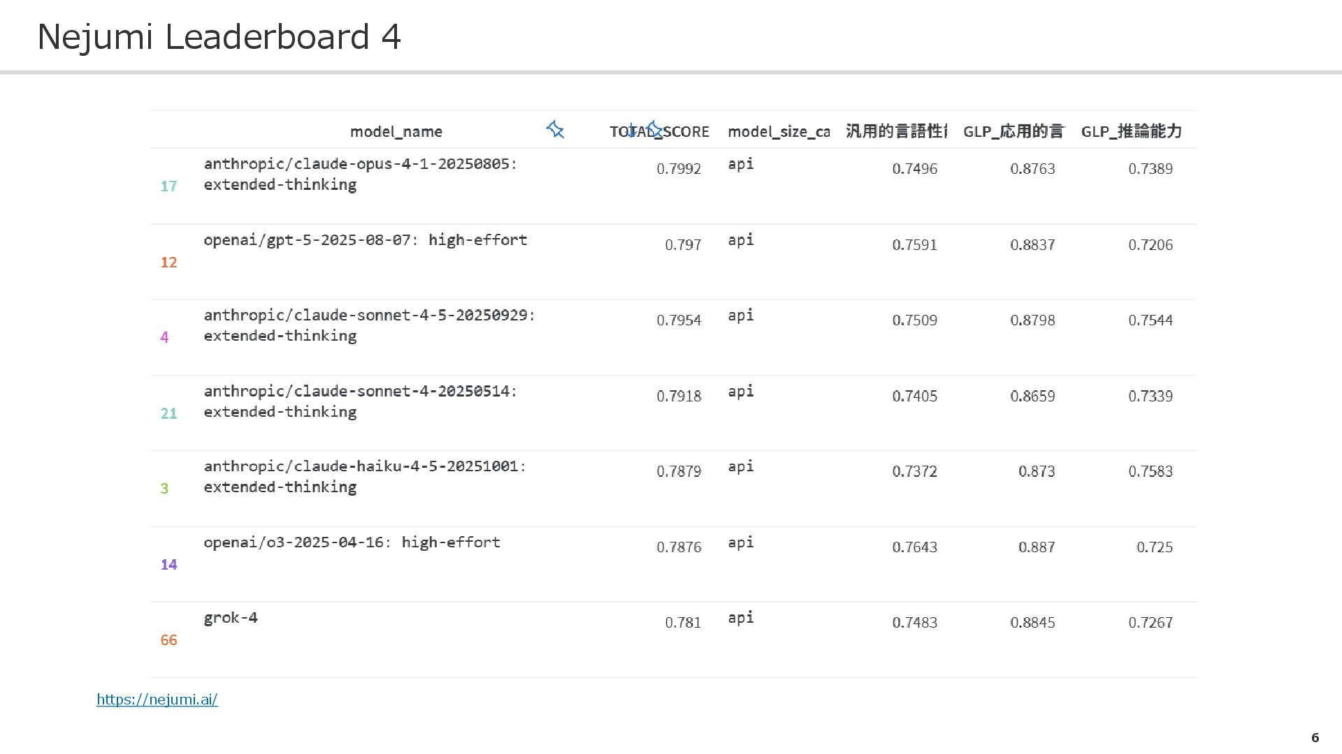
Task: Click the sort arrow on TOTAL_SCORE column
Action: click(x=632, y=131)
